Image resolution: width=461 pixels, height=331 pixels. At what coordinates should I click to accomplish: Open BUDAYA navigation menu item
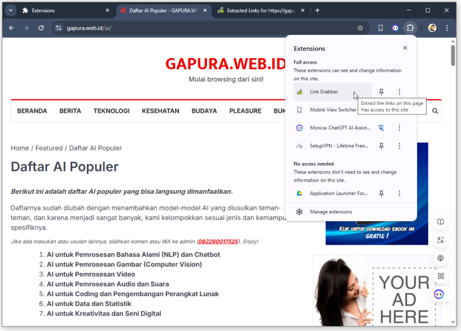tap(204, 111)
